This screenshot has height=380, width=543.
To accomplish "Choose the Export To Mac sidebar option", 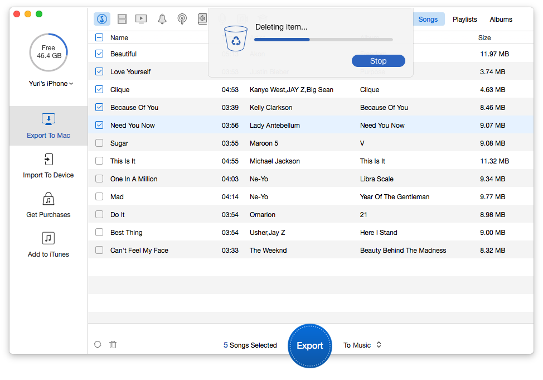I will [x=49, y=126].
